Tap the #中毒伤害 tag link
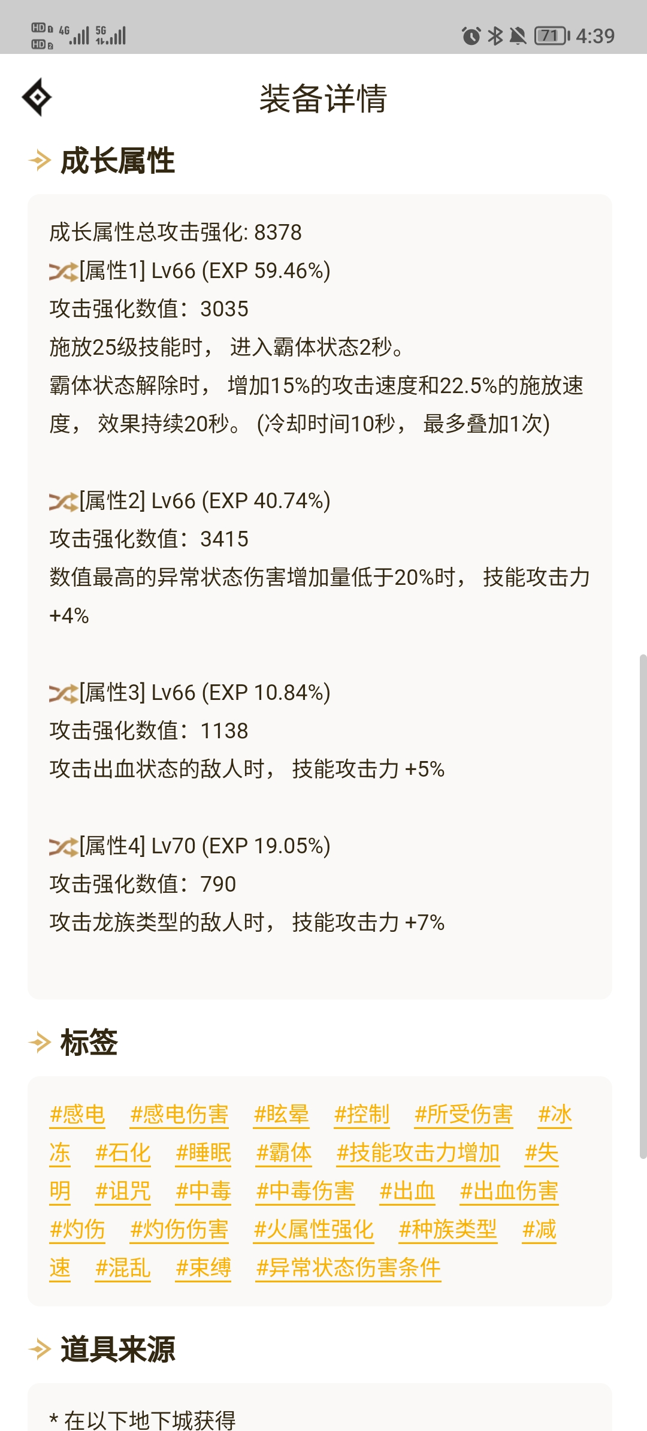Viewport: 647px width, 1431px height. [x=306, y=1191]
